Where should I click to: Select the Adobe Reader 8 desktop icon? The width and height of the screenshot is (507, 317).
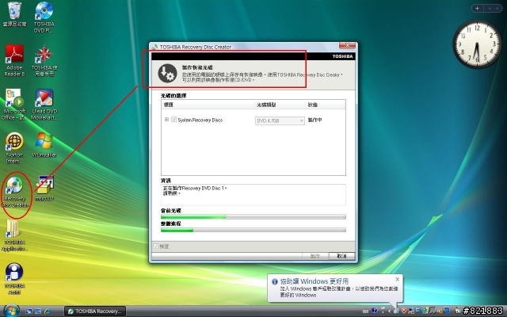click(14, 60)
